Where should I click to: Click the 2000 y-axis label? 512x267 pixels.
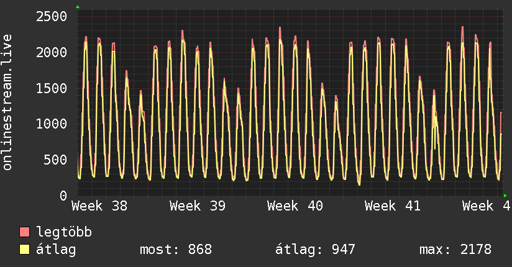tap(52, 52)
